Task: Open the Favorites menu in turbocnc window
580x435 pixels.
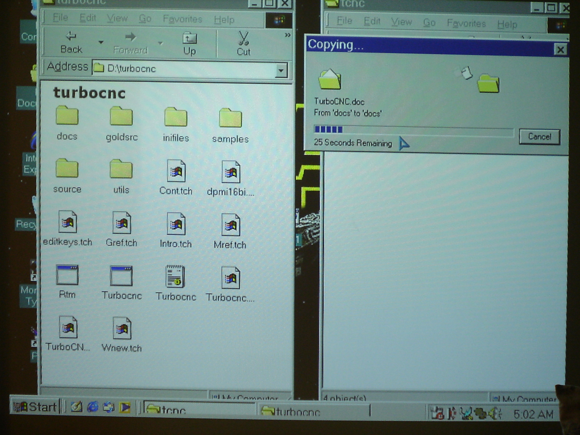Action: (x=183, y=19)
